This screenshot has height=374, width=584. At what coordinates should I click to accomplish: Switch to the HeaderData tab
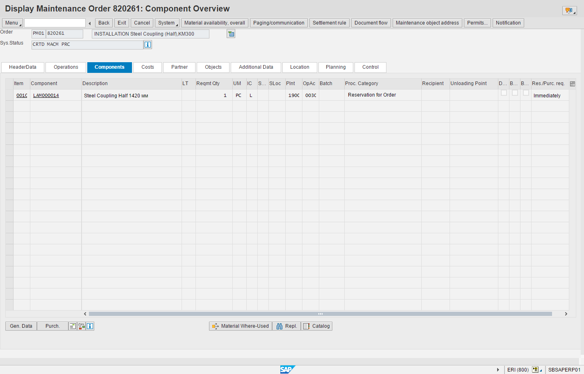23,67
